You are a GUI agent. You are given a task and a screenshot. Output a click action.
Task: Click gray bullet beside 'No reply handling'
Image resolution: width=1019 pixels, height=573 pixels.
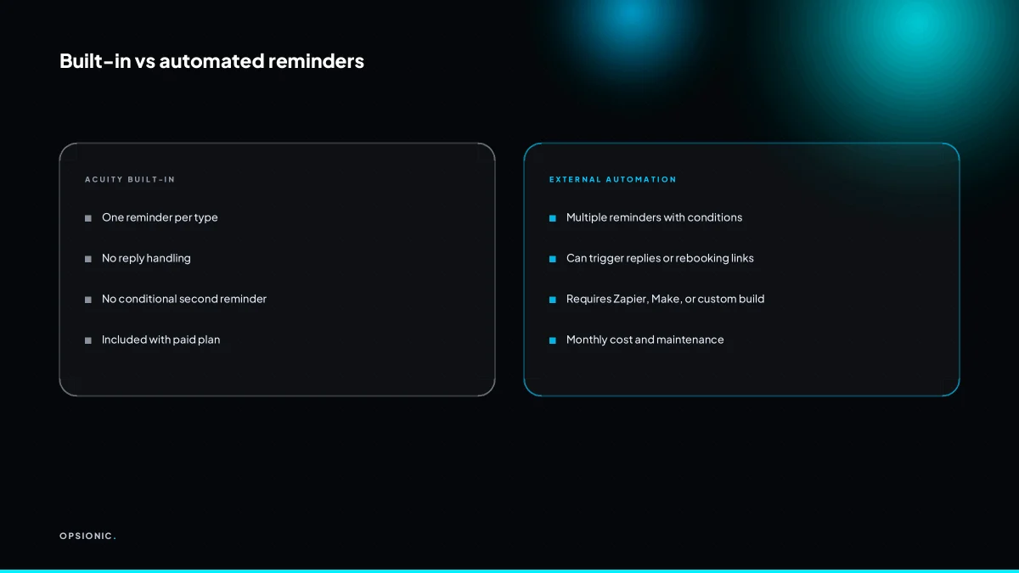(88, 260)
